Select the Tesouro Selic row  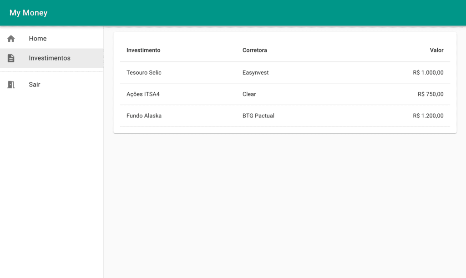[x=144, y=72]
